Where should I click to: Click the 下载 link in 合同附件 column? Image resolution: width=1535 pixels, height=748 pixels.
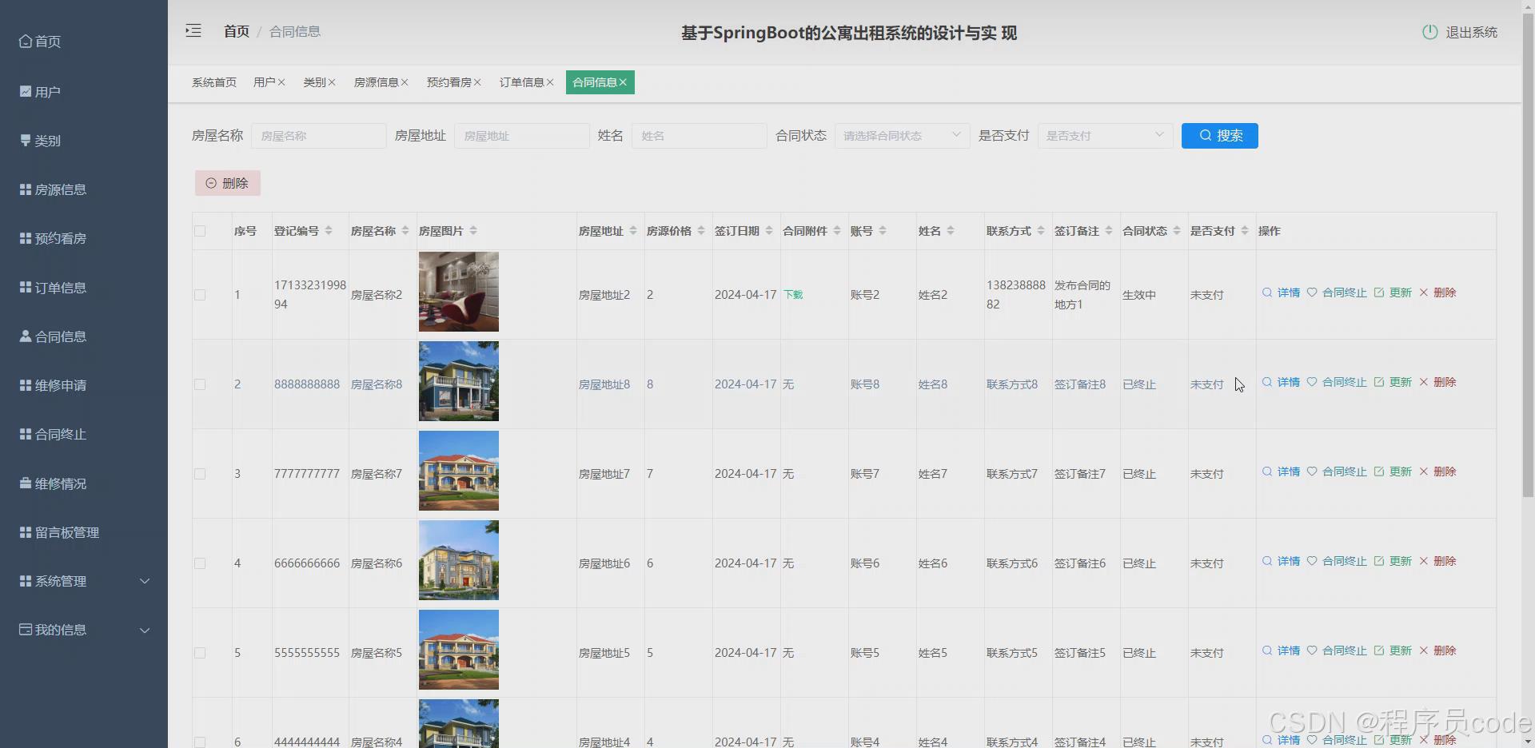click(x=793, y=294)
